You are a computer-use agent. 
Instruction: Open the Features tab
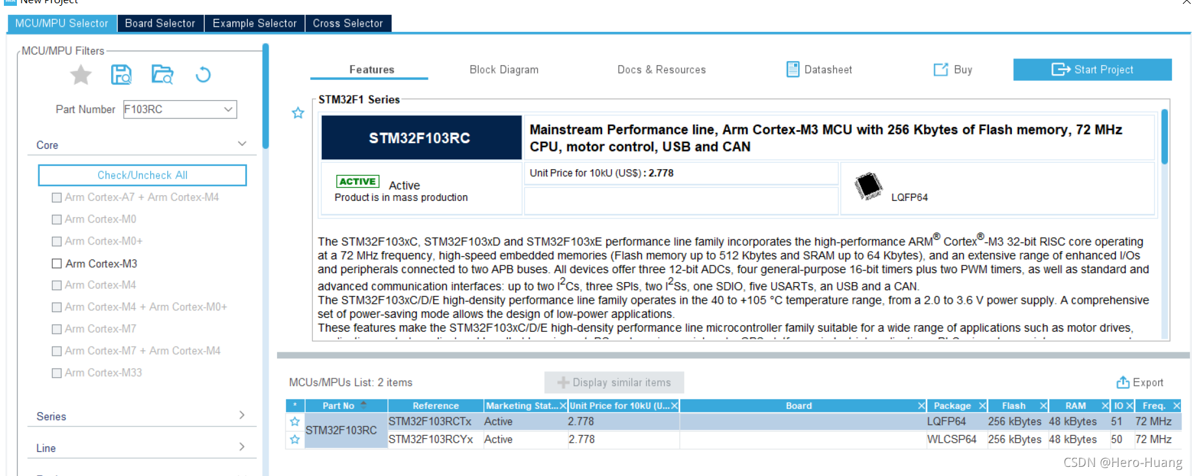(371, 70)
